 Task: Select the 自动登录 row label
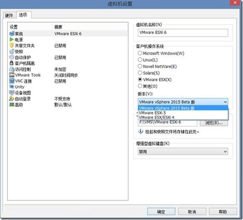click(23, 99)
